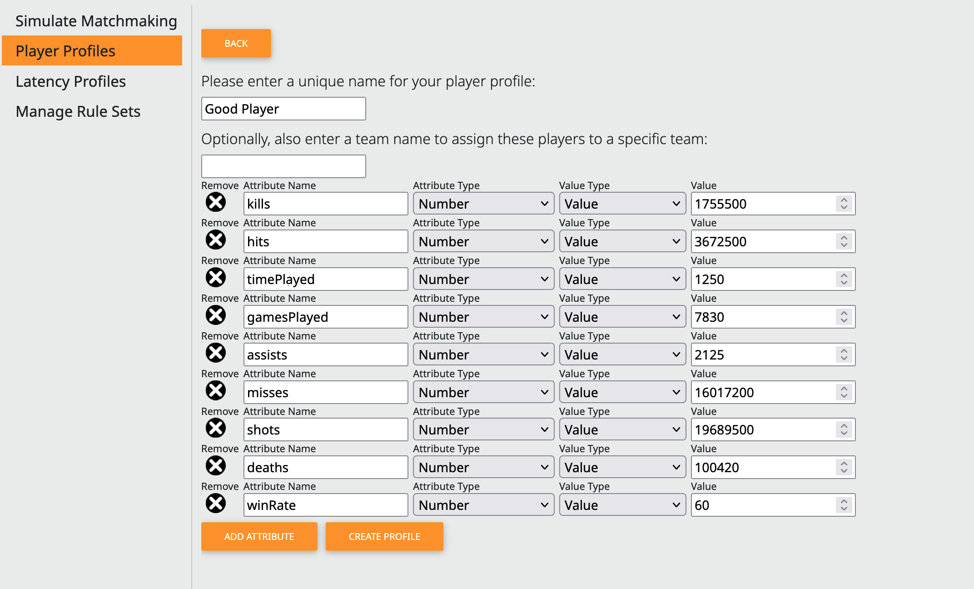The width and height of the screenshot is (974, 589).
Task: Remove the hits attribute row
Action: [215, 240]
